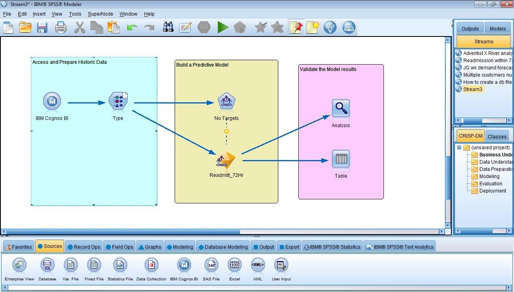Print using the printer toolbar icon
Screen dimensions: 514x292
pyautogui.click(x=61, y=27)
